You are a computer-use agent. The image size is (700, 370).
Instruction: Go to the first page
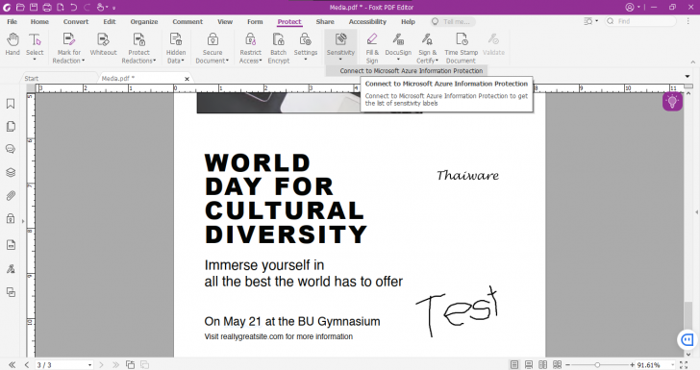pyautogui.click(x=12, y=364)
